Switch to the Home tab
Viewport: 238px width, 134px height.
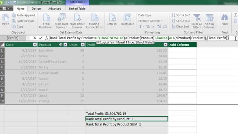pos(20,9)
